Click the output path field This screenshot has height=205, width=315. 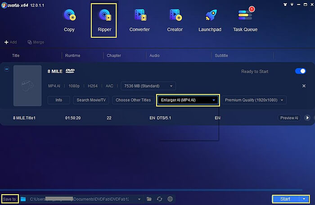pyautogui.click(x=81, y=199)
